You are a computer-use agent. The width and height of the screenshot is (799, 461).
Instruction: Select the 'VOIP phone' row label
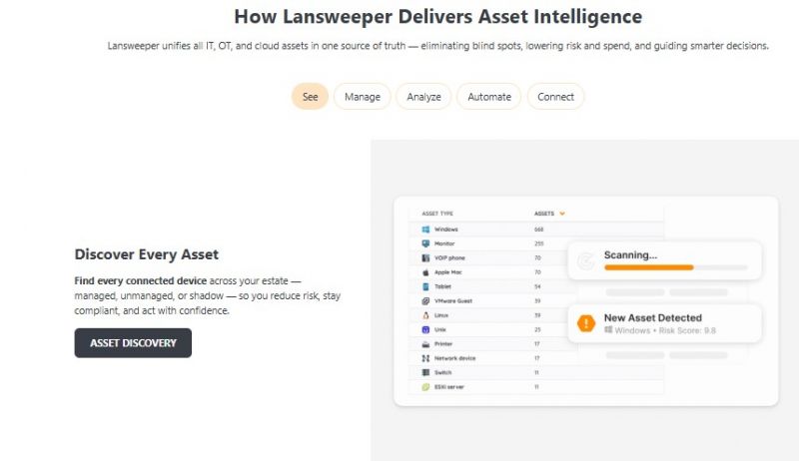(449, 258)
